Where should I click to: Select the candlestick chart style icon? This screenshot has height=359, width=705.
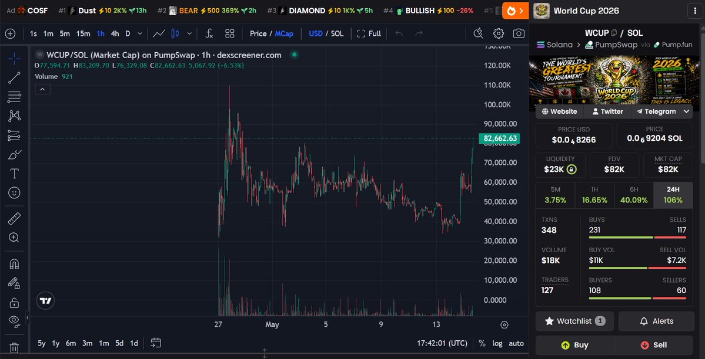coord(175,33)
